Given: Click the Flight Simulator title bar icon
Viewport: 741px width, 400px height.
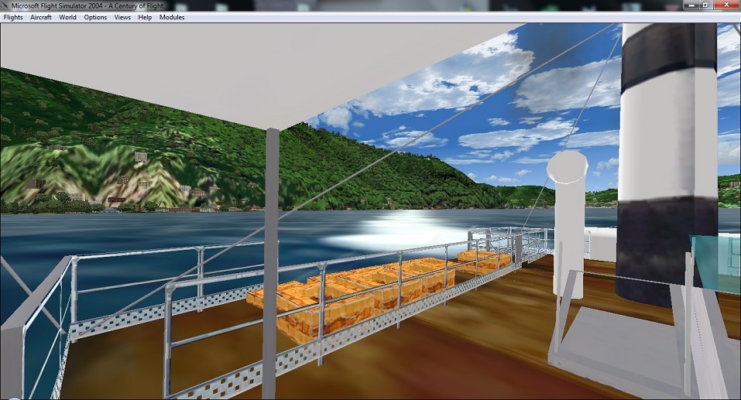Looking at the screenshot, I should pos(5,5).
